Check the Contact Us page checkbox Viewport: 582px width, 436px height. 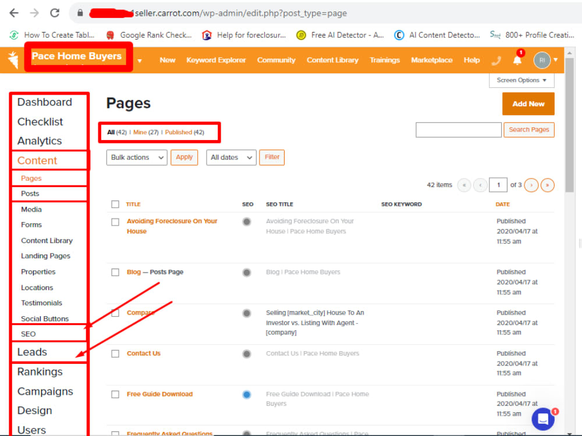coord(115,353)
